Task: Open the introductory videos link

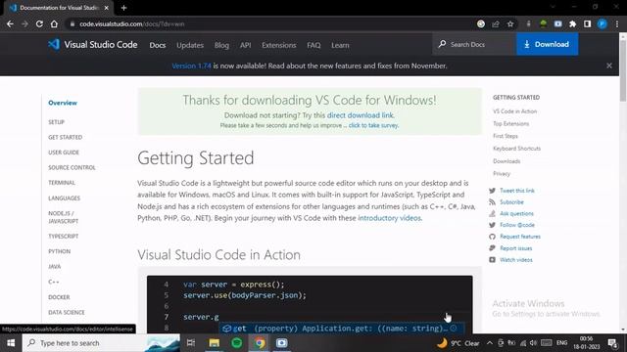Action: [x=389, y=218]
